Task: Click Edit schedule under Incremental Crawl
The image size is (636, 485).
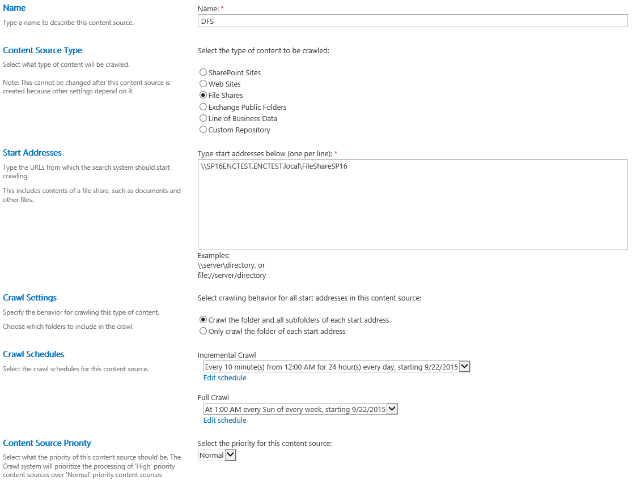Action: click(224, 377)
